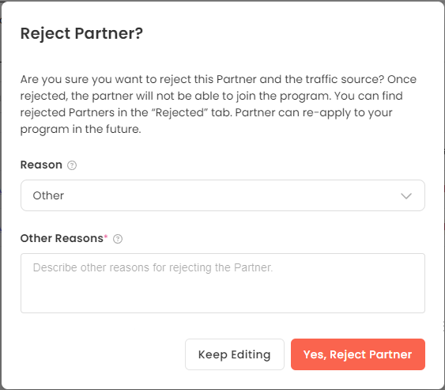
Task: Click blank middle area of the Reason combo box
Action: [227, 195]
